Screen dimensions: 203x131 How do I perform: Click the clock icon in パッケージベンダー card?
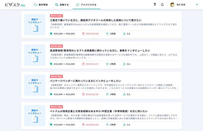tap(107, 94)
